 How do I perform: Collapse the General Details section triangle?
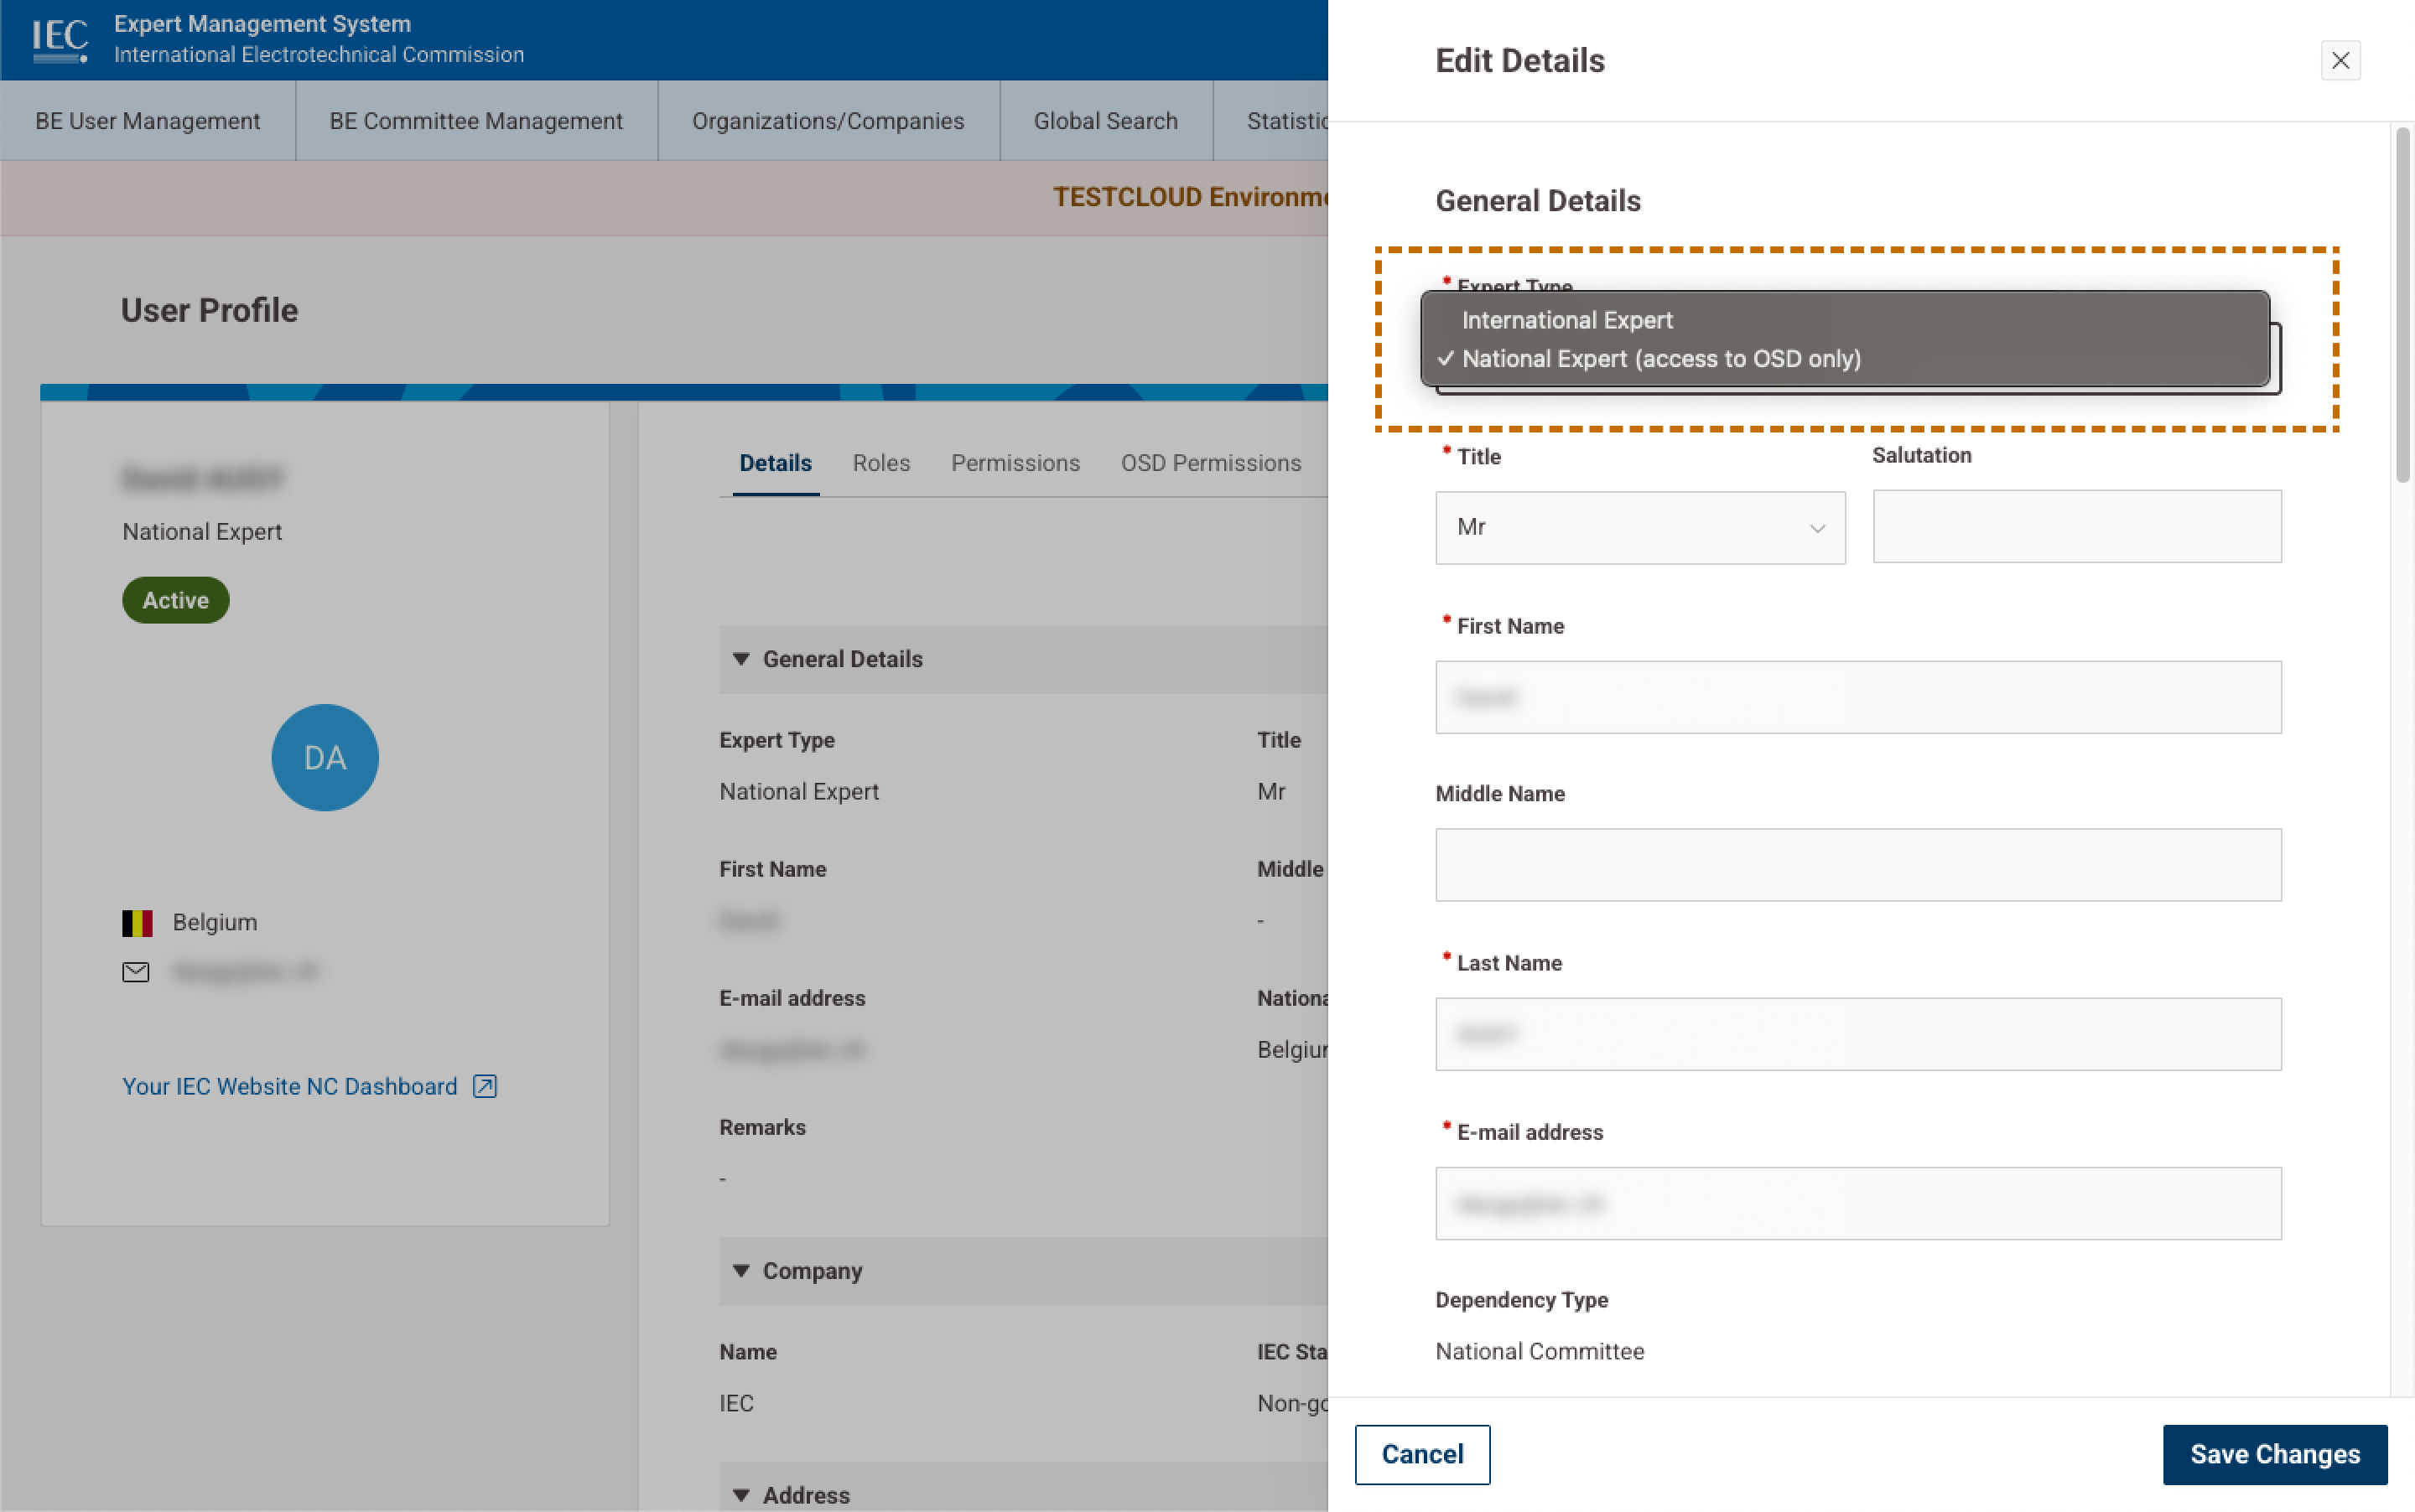[740, 659]
